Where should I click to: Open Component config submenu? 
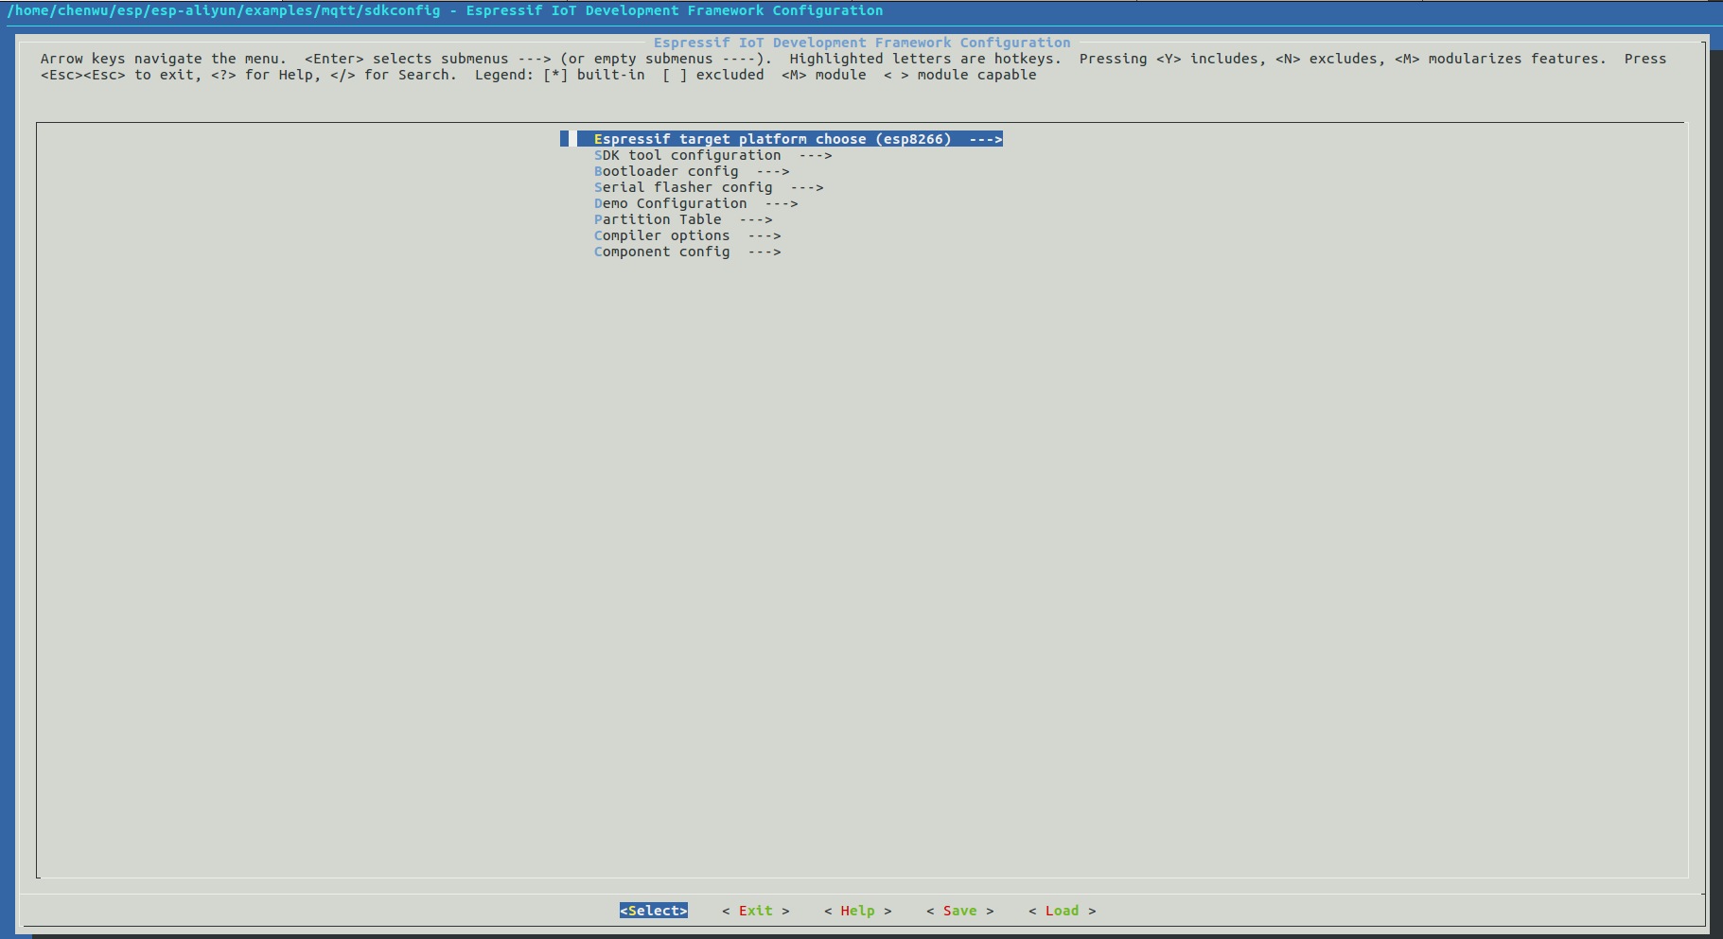pos(687,252)
